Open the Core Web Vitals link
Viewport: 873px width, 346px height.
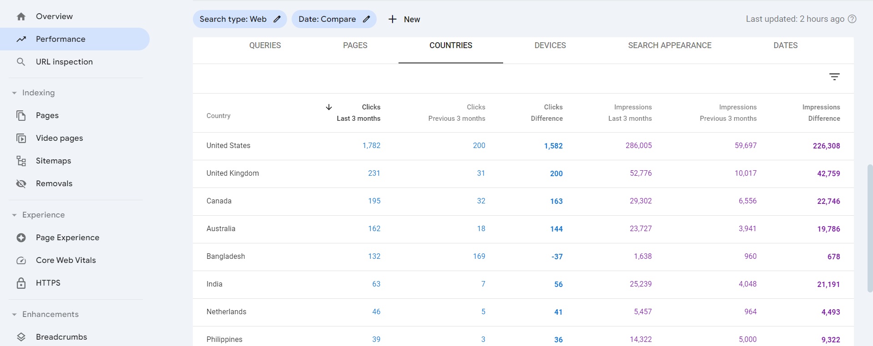[x=66, y=260]
